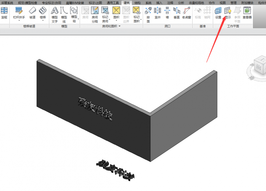Switch to the 结构 ribbon tab
This screenshot has width=266, height=191.
(x=137, y=2)
